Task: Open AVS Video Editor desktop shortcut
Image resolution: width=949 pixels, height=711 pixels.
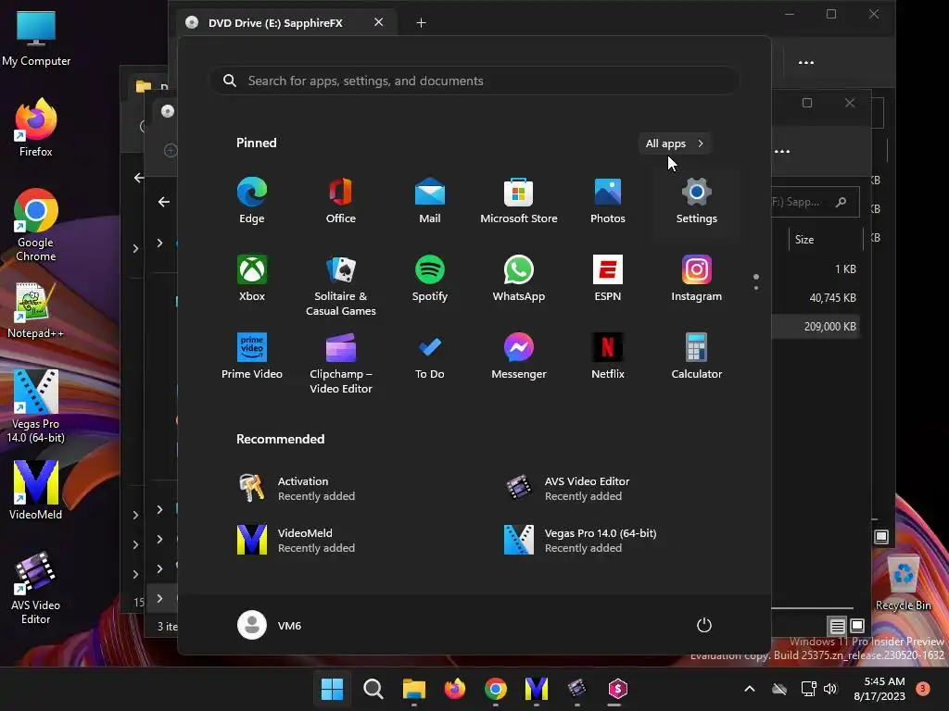Action: click(x=36, y=588)
